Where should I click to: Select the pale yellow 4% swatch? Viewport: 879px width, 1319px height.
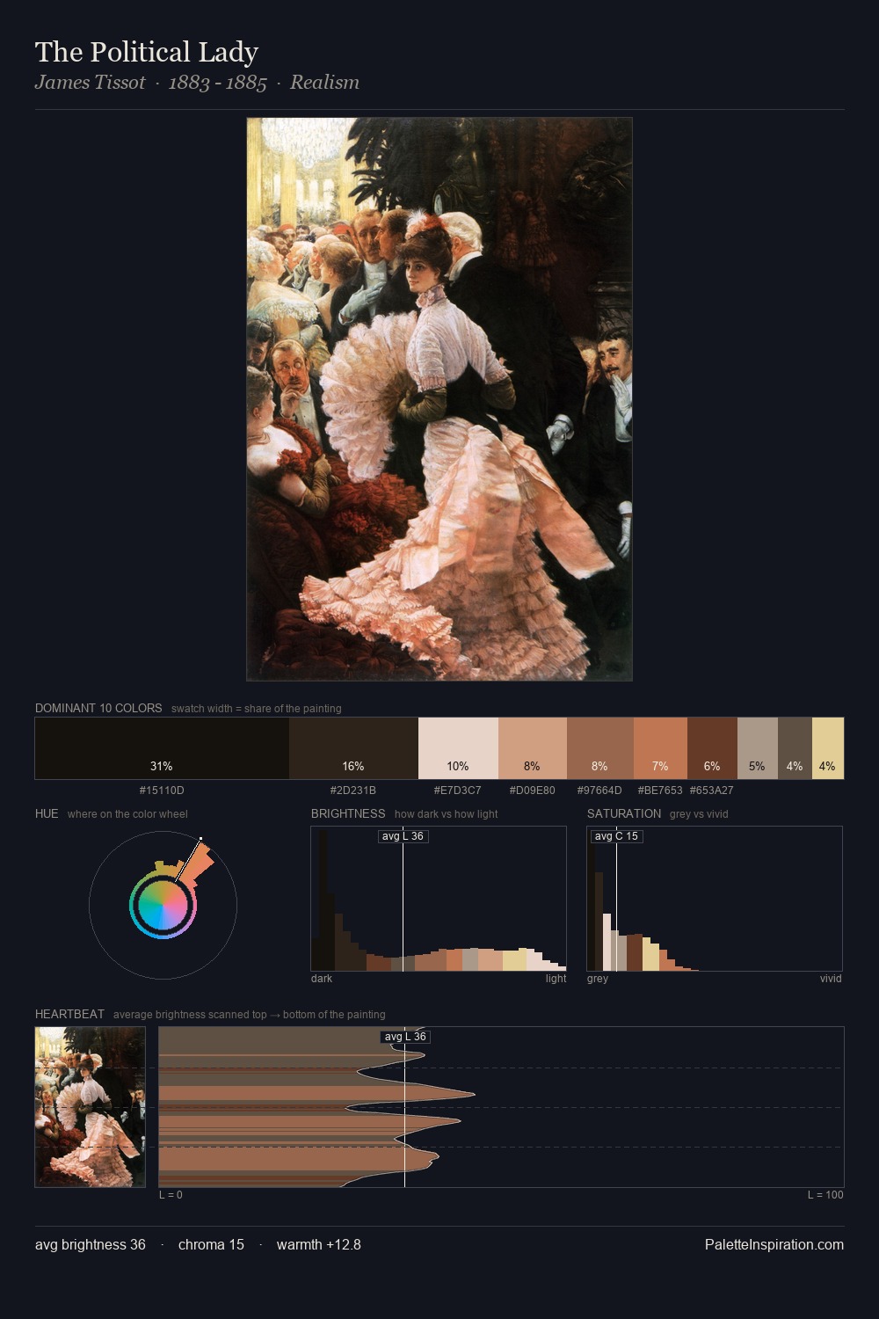pos(828,748)
